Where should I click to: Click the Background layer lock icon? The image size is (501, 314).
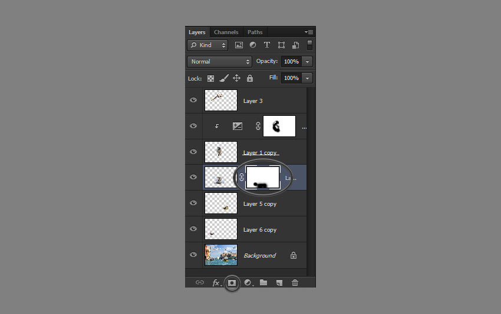tap(294, 255)
